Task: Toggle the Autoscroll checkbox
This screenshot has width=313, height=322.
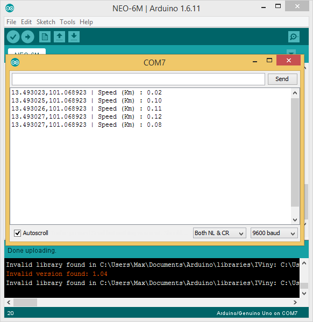Action: tap(18, 233)
